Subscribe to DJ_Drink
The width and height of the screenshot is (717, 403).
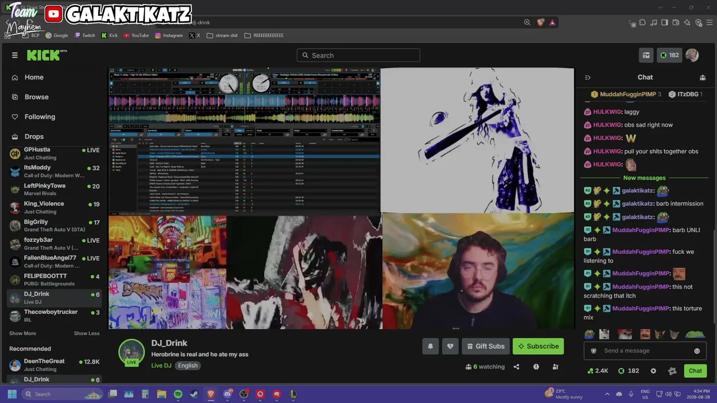pos(538,346)
